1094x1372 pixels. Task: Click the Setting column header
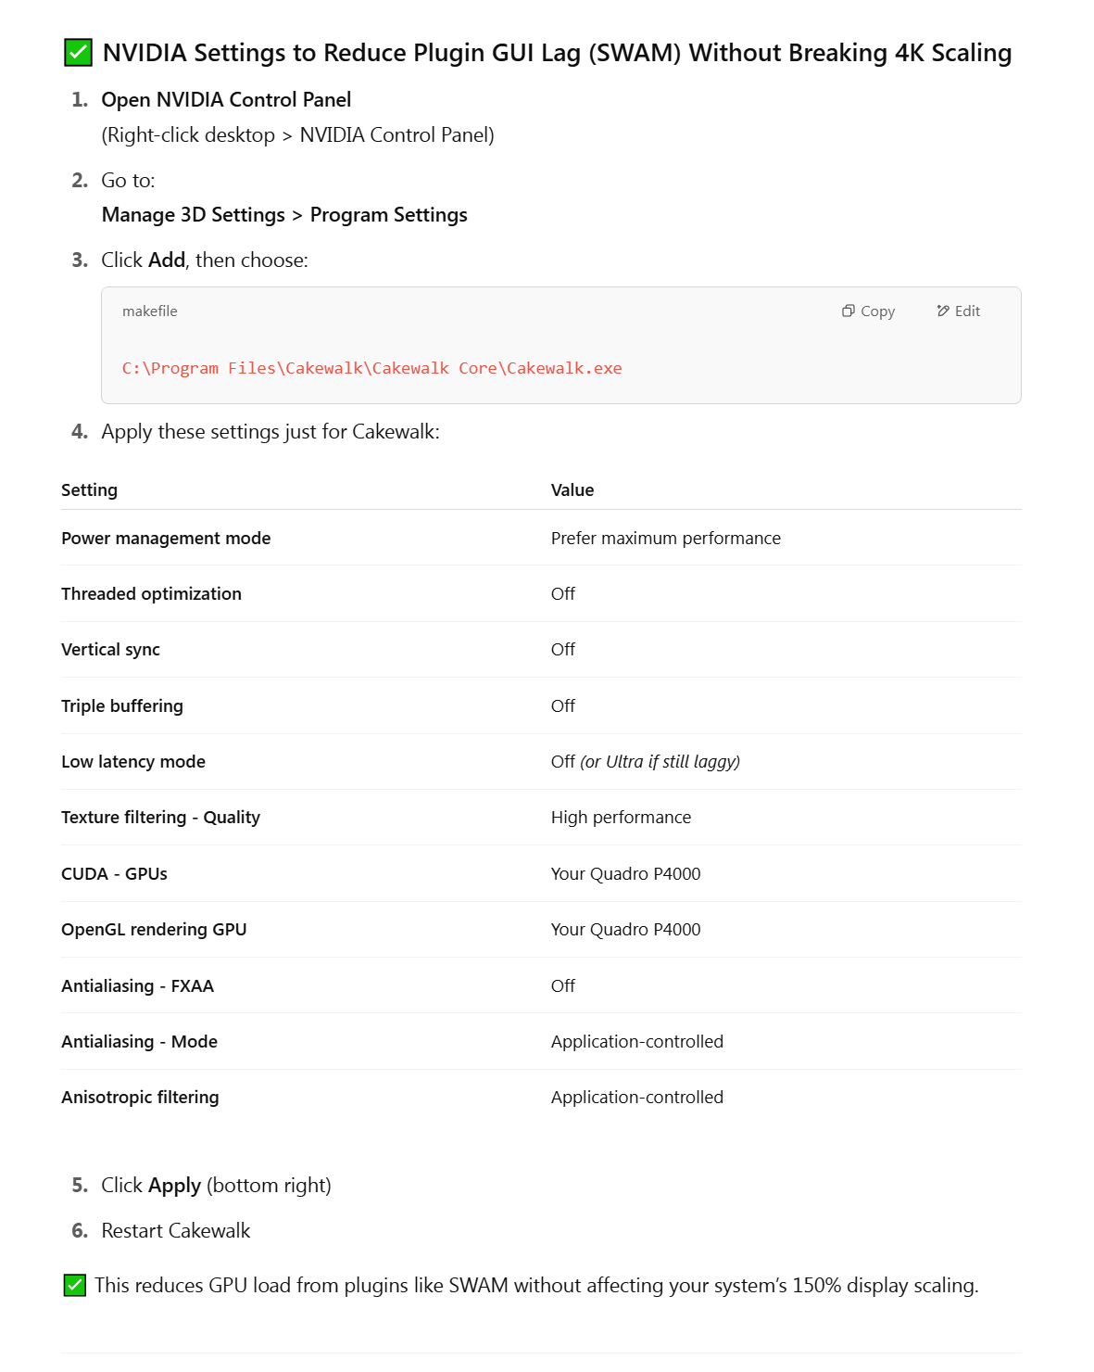click(x=89, y=490)
